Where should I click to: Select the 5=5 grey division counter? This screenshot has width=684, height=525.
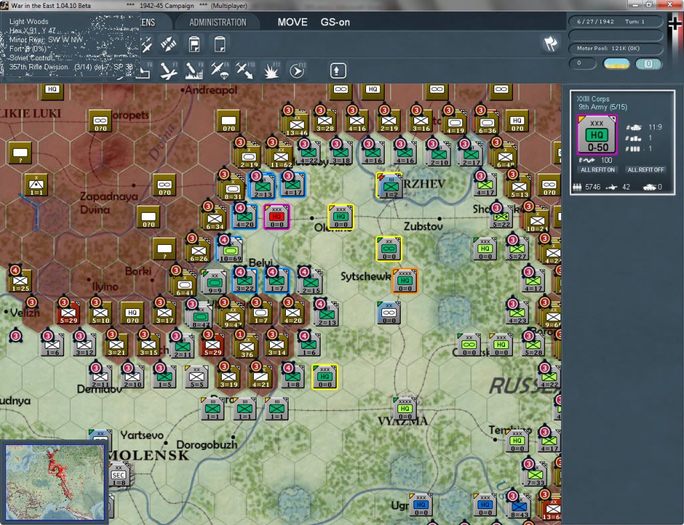(x=197, y=377)
